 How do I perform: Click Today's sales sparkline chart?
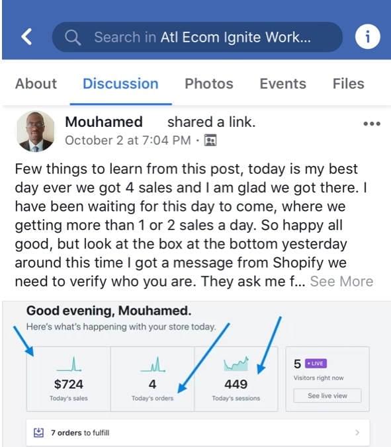click(69, 364)
